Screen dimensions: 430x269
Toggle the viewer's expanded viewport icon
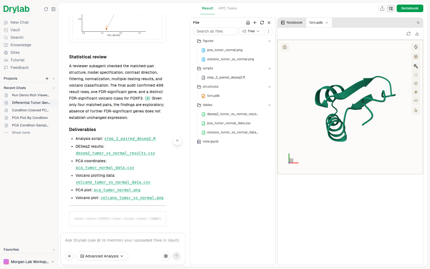416,75
